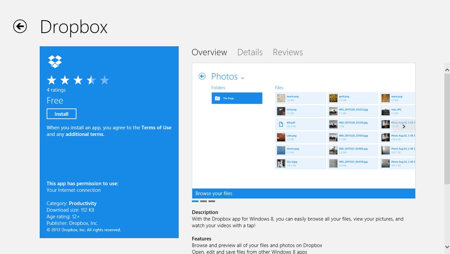Click the Dropbox logo on the blue panel

(x=55, y=62)
